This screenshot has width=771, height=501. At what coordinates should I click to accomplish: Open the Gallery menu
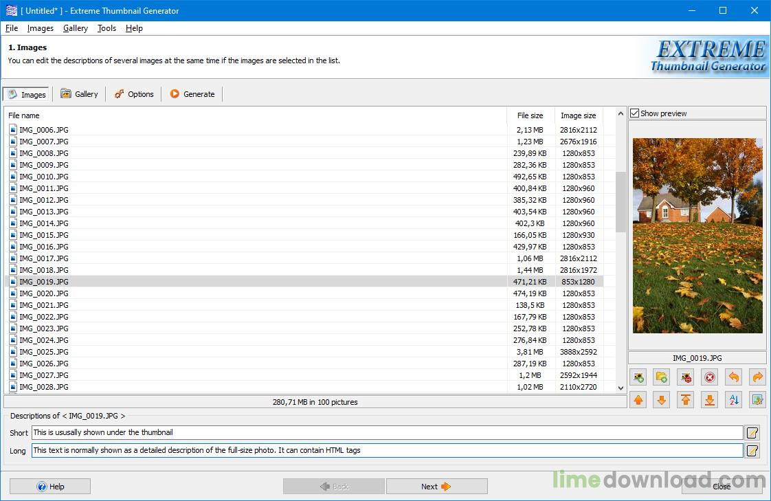click(x=75, y=28)
